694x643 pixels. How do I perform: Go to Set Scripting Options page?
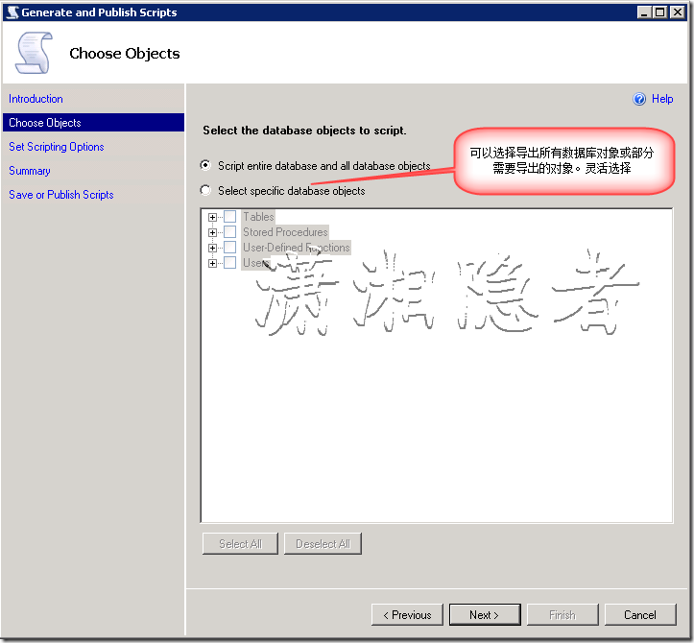pos(57,147)
